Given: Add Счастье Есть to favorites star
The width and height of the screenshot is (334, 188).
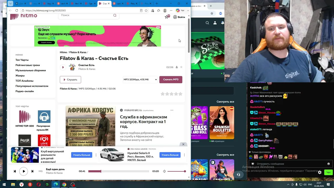Looking at the screenshot, I should tap(181, 67).
